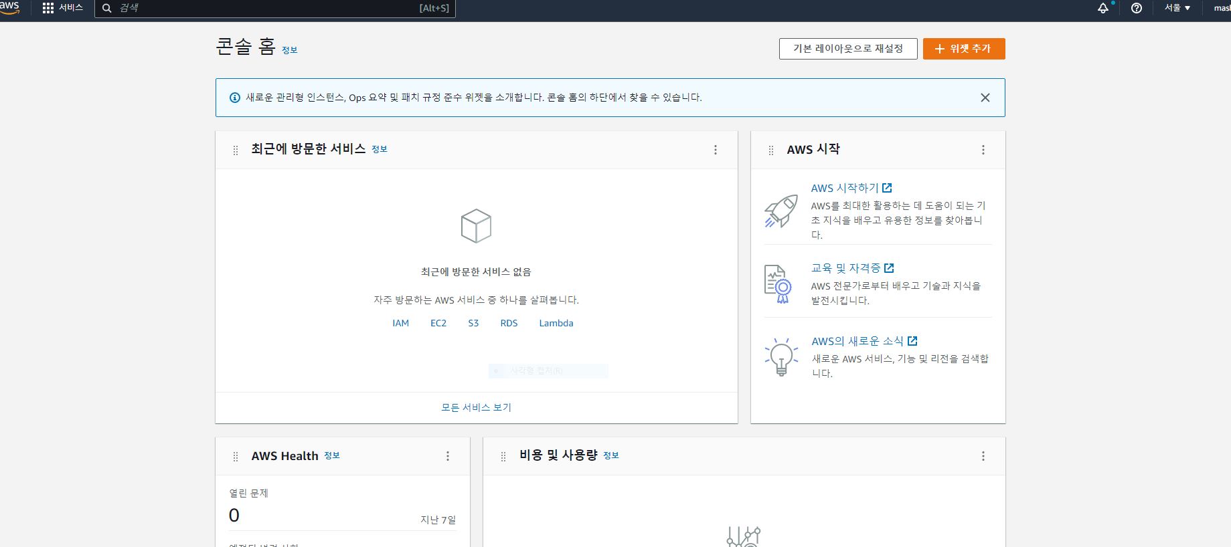This screenshot has width=1231, height=547.
Task: Click the lightbulb icon for 새로운 소식
Action: (781, 356)
